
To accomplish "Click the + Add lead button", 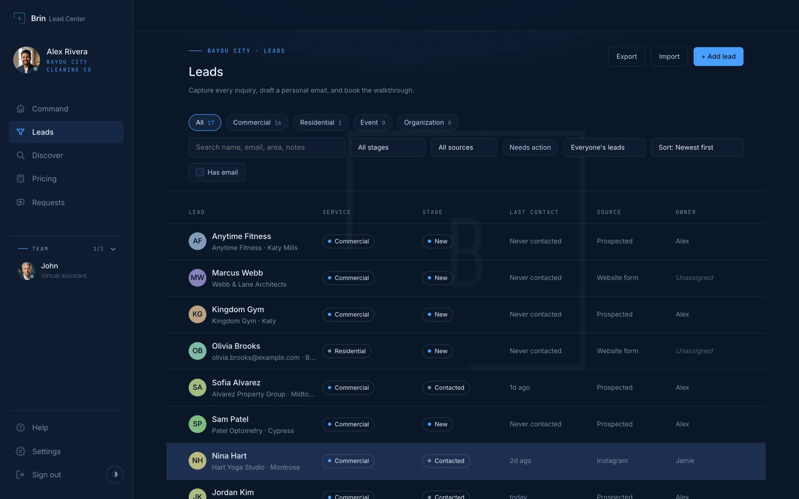I will [x=718, y=57].
